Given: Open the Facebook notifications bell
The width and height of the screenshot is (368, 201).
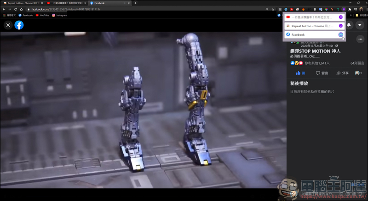Looking at the screenshot, I should click(349, 25).
